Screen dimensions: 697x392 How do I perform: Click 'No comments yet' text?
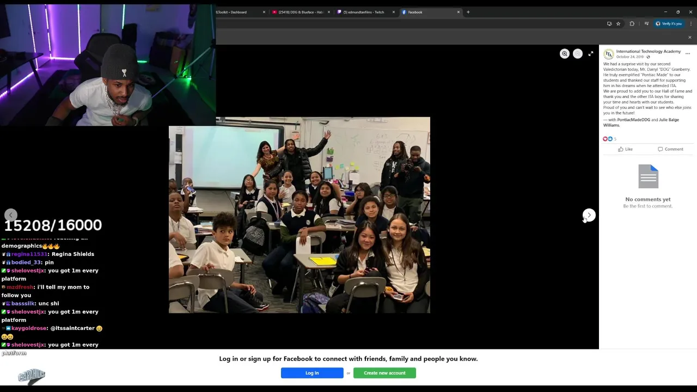click(x=648, y=199)
